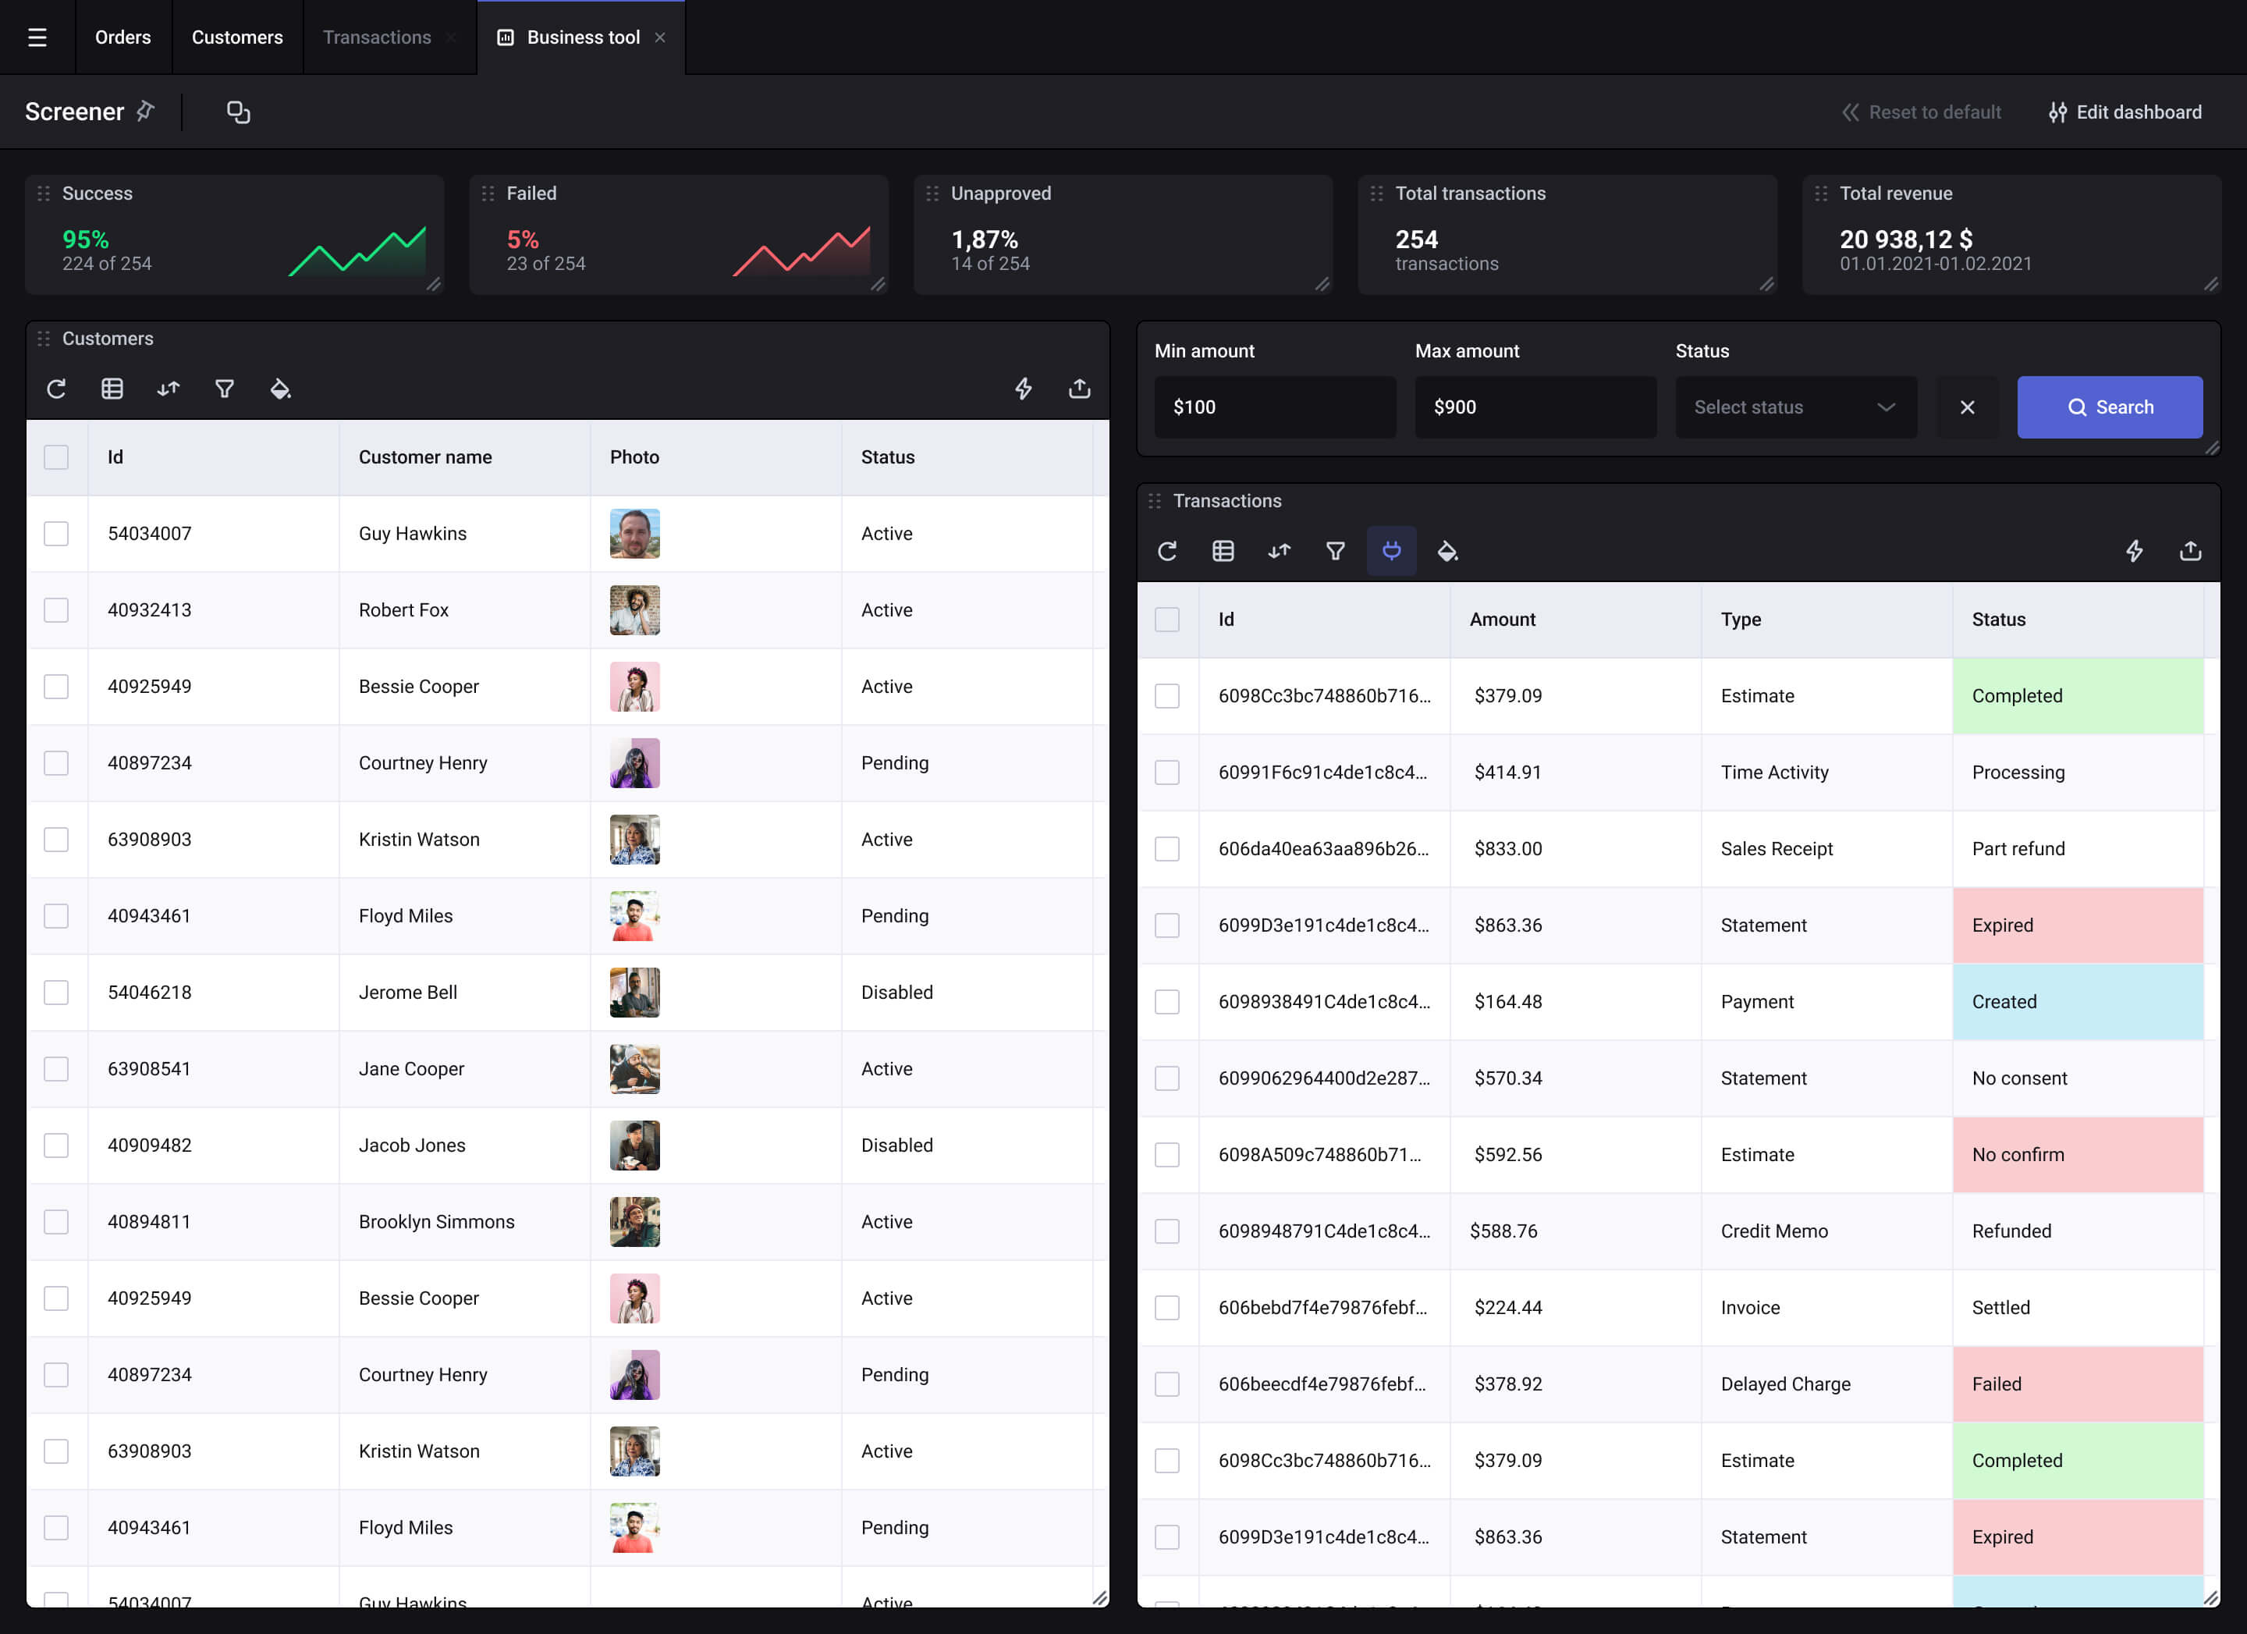Click the Min amount input field
2247x1634 pixels.
1274,407
